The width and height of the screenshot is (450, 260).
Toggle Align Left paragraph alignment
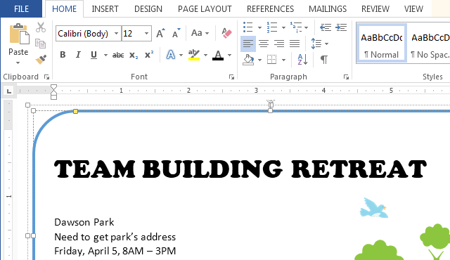248,44
